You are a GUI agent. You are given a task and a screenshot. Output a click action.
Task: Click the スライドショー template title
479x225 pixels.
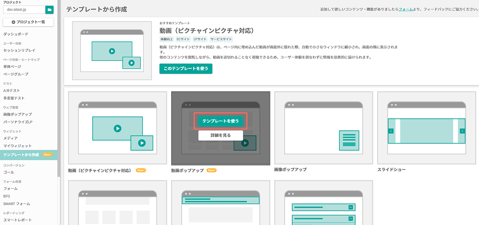(x=392, y=170)
